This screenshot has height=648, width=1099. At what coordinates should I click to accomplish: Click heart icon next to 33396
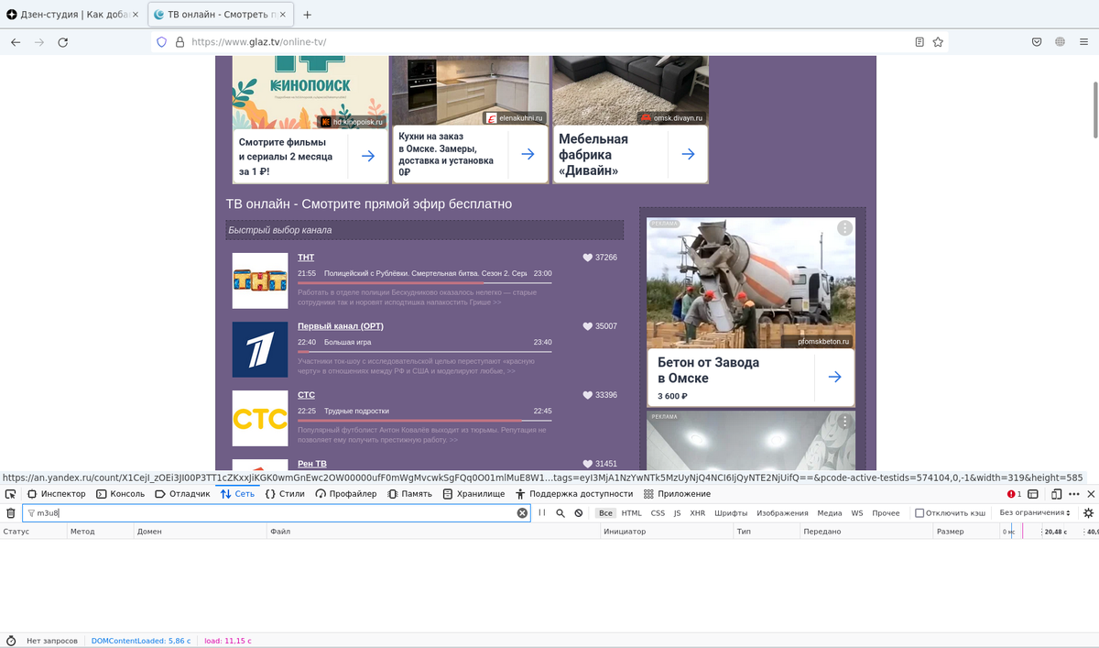tap(588, 395)
